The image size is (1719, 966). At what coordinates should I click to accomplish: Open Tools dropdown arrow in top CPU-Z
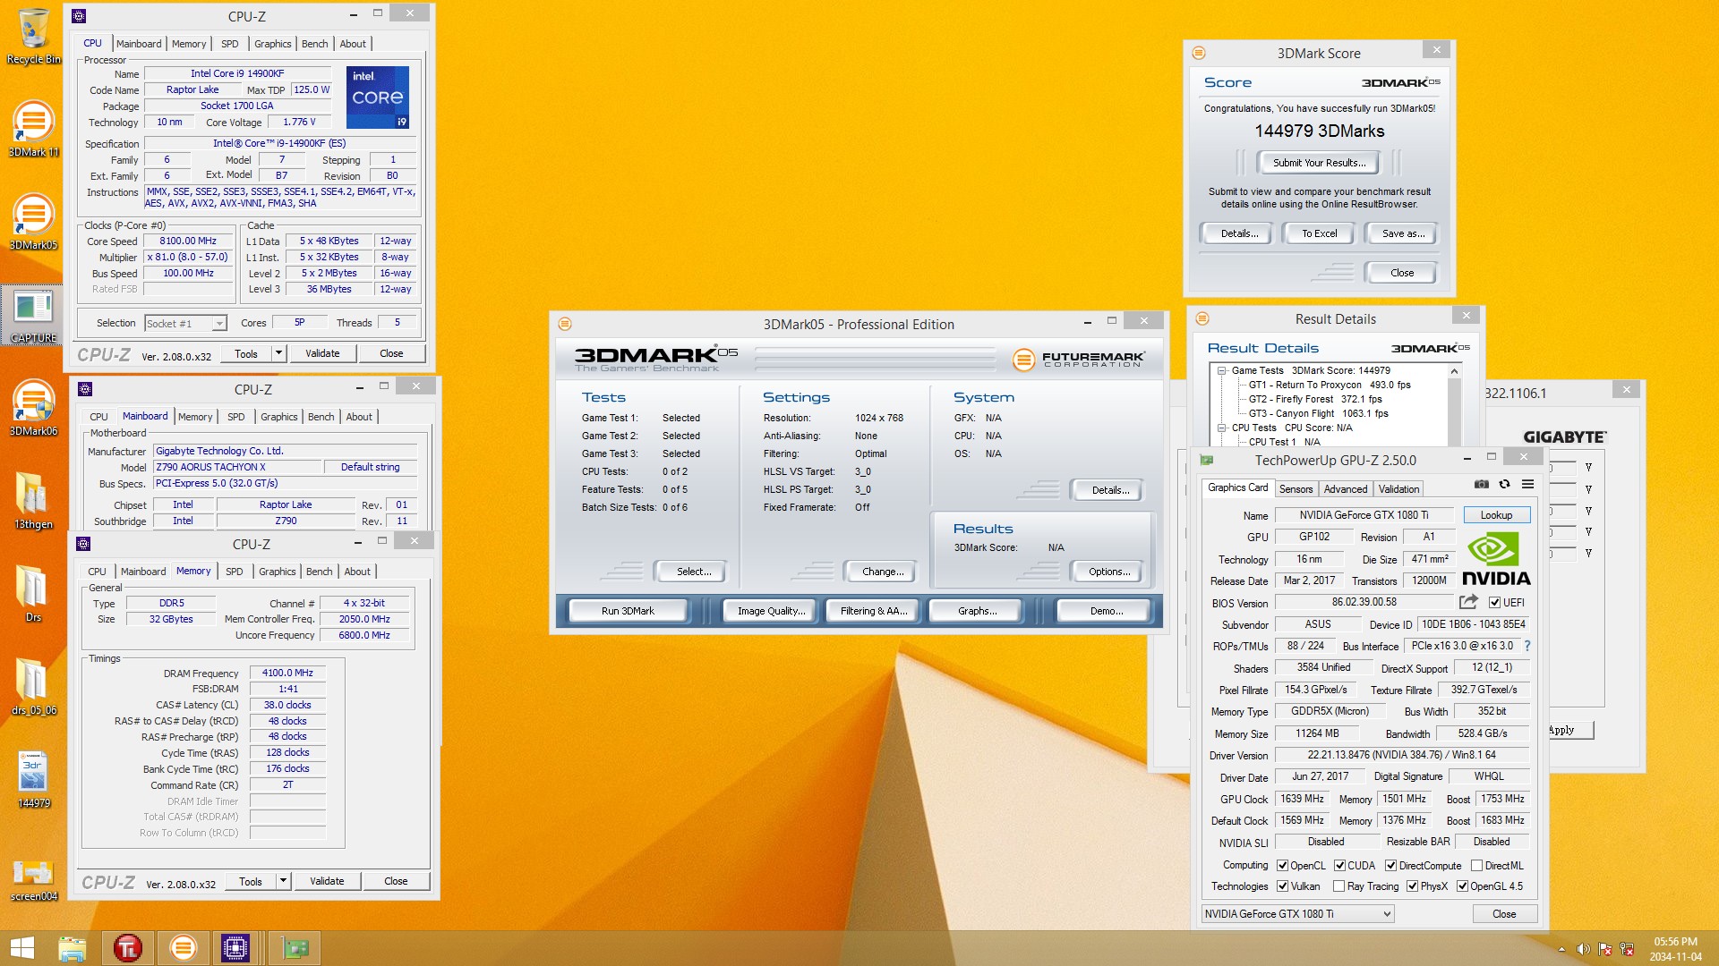pyautogui.click(x=278, y=353)
